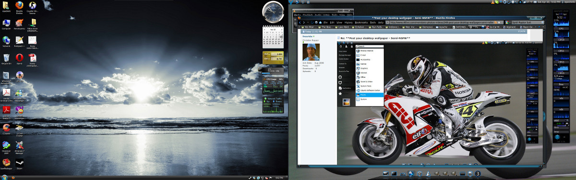Open the Recycle Bin
The width and height of the screenshot is (576, 180).
click(6, 59)
